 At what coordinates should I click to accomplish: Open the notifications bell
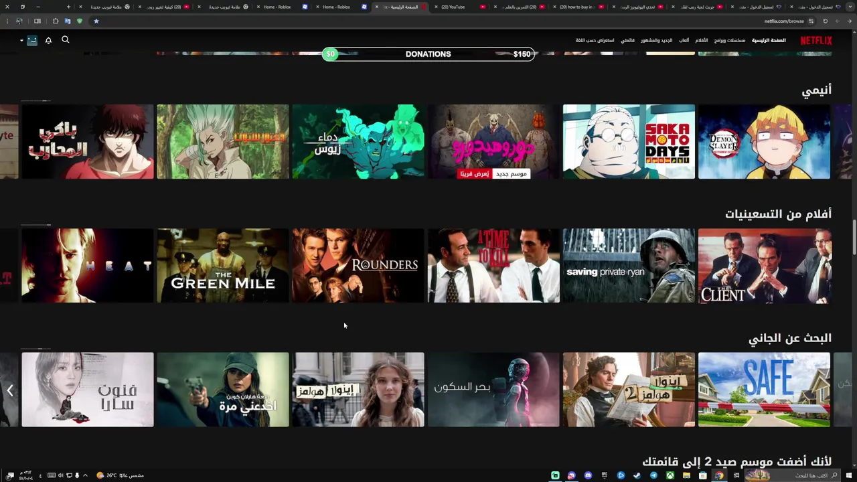(x=48, y=40)
